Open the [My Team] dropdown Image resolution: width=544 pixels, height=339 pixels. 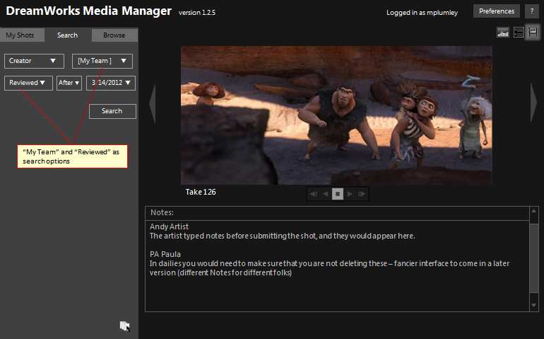click(102, 61)
